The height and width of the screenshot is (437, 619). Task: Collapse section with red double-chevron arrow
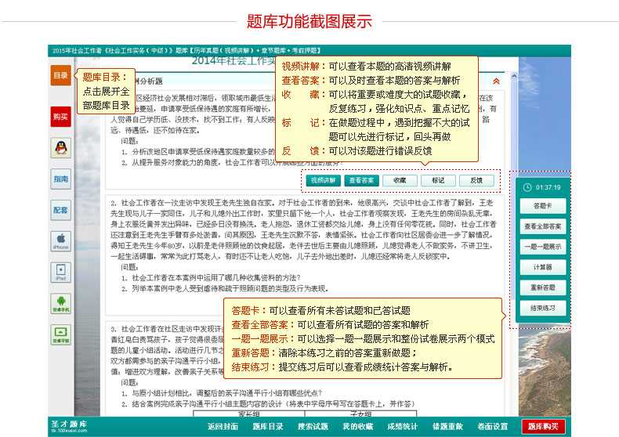pos(495,81)
